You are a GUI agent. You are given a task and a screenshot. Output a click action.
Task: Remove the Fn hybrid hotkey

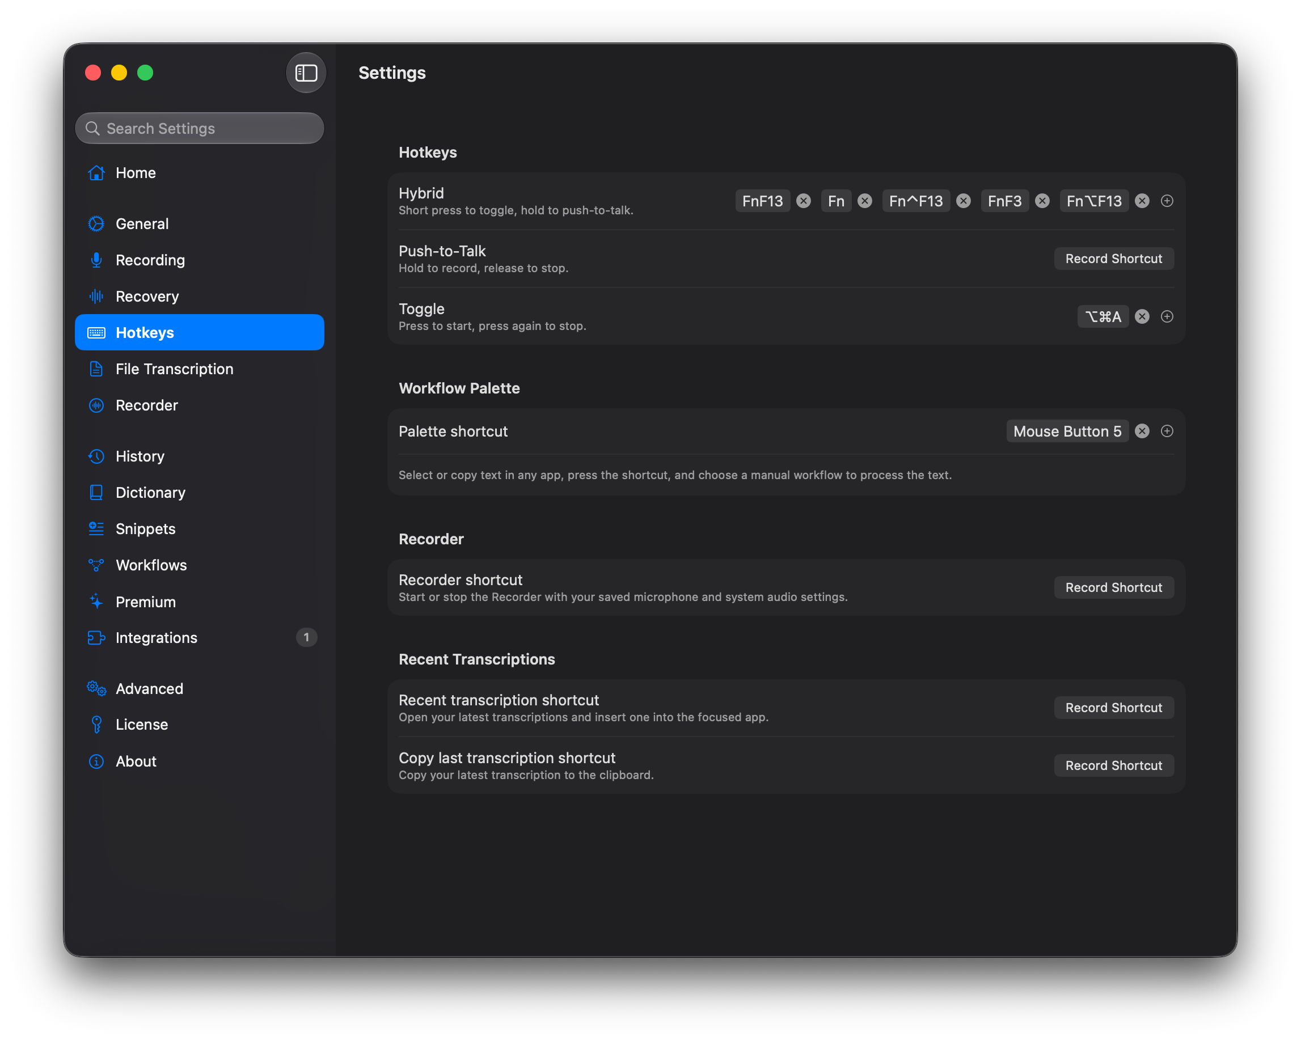(865, 201)
